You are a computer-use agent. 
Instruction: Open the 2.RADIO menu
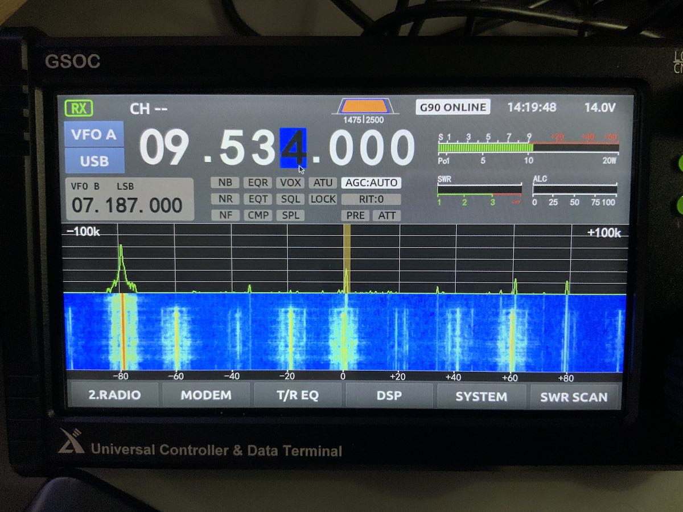point(114,395)
